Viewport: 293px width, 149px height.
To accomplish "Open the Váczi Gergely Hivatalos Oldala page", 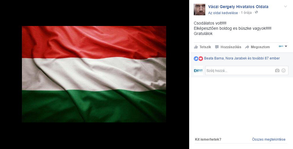I will tap(238, 7).
